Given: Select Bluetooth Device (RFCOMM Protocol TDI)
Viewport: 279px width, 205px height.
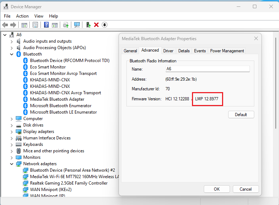Looking at the screenshot, I should click(70, 61).
